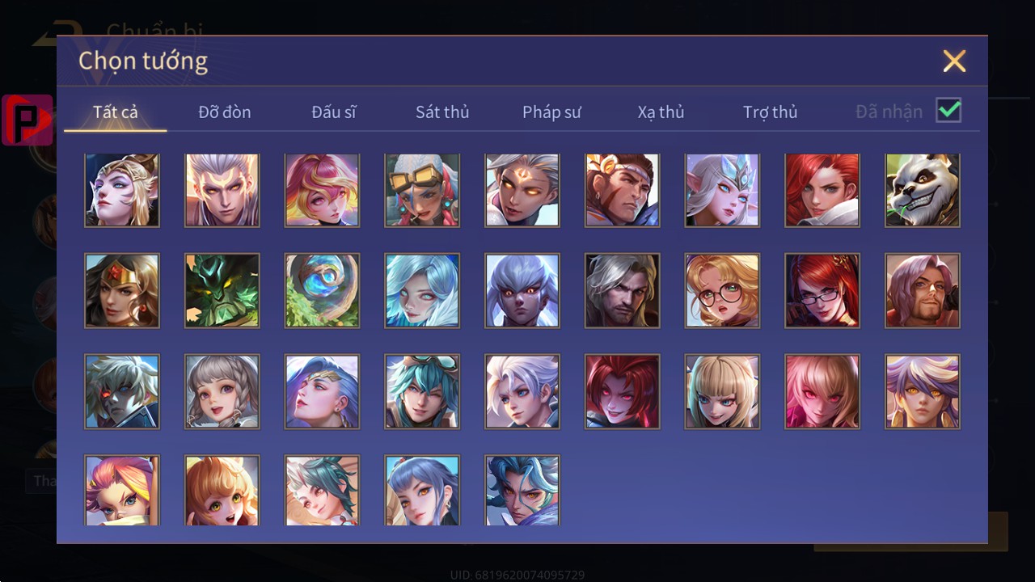Image resolution: width=1035 pixels, height=582 pixels.
Task: Pick the green horned monster hero portrait
Action: [x=222, y=290]
